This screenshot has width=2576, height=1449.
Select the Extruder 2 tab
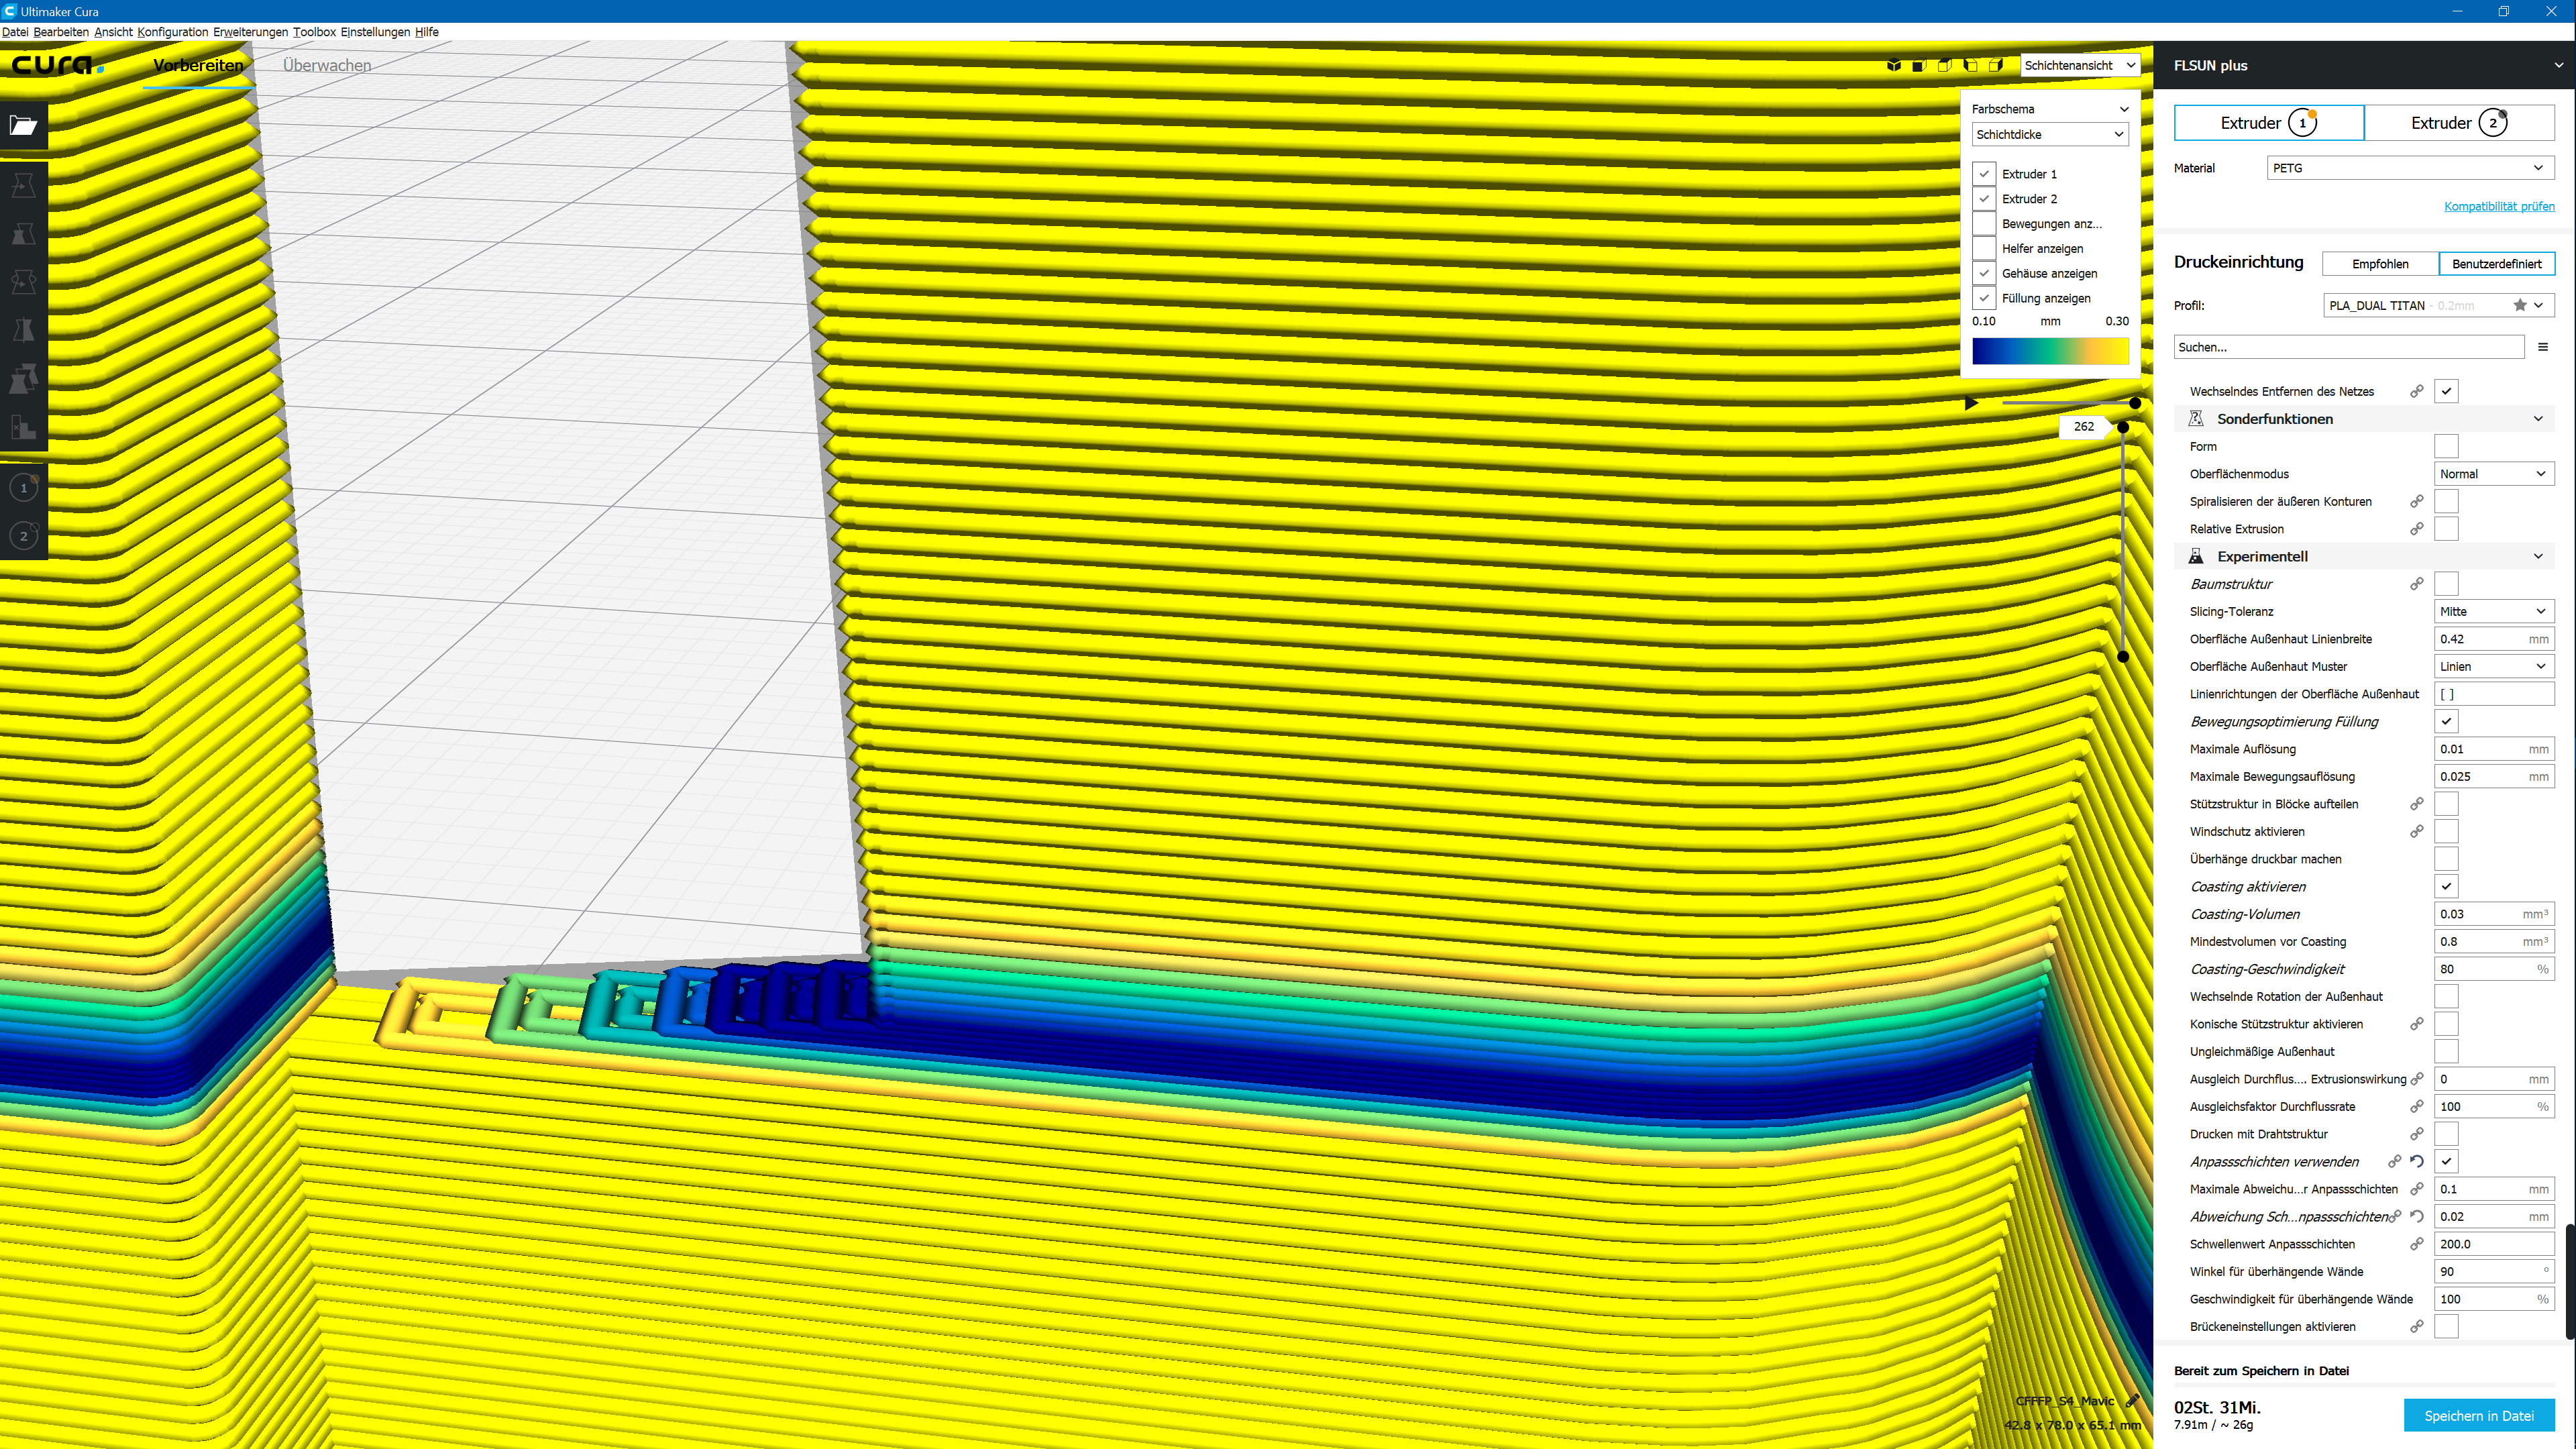pyautogui.click(x=2459, y=123)
